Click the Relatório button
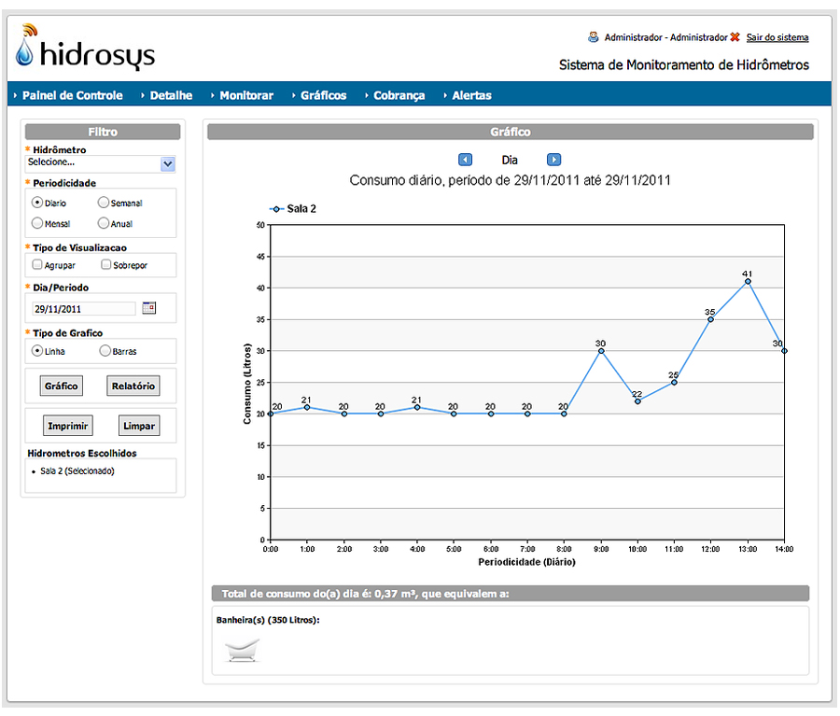 pos(133,386)
